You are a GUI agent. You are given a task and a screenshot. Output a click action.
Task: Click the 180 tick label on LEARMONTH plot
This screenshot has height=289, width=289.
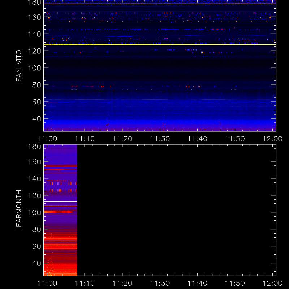[x=34, y=147]
